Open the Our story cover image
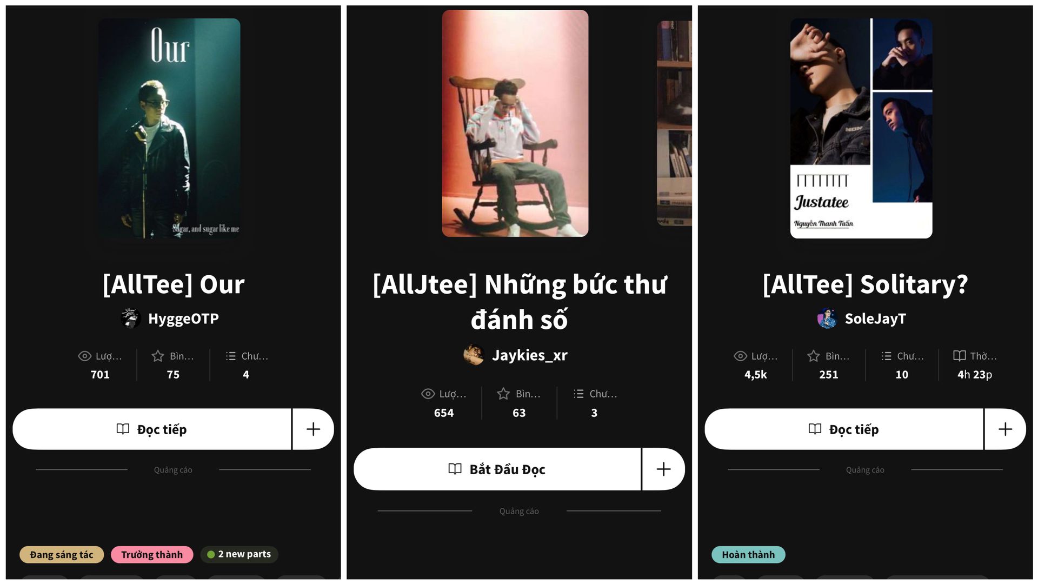1038x584 pixels. 169,128
